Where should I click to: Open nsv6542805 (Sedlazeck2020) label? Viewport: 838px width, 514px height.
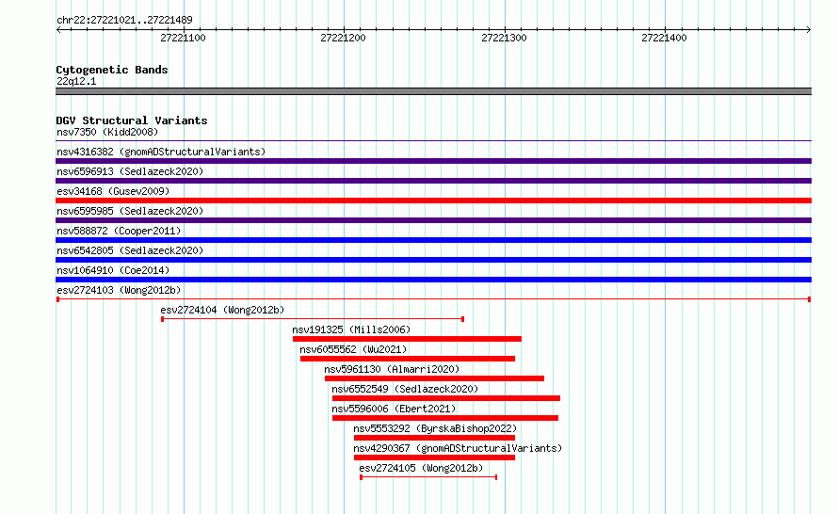130,250
